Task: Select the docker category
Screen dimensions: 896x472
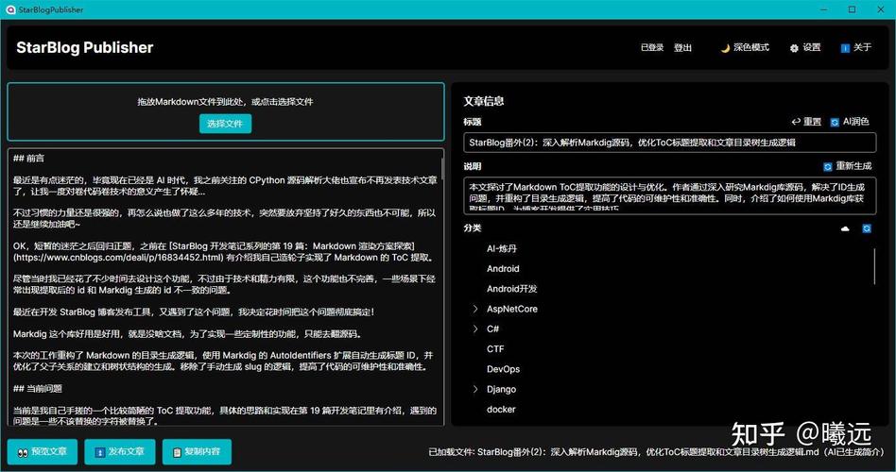Action: coord(501,409)
